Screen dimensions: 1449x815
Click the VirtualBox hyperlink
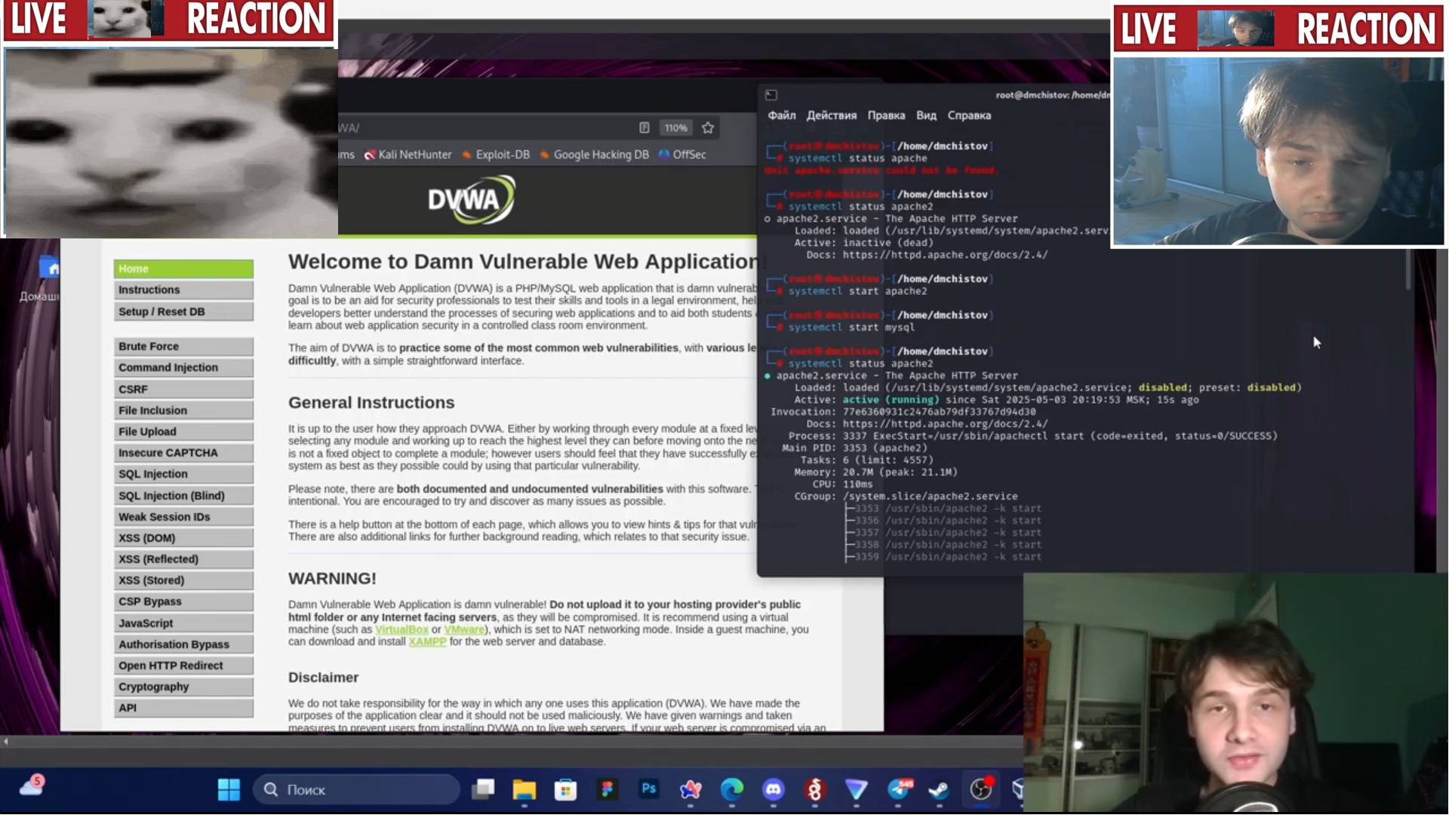401,629
